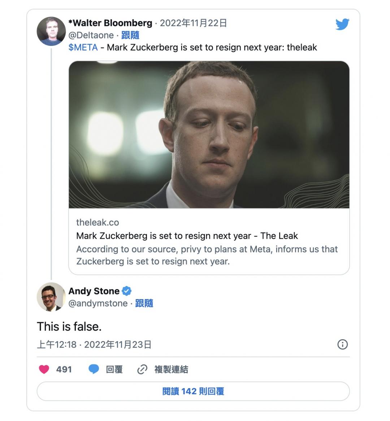Viewport: 390px width, 421px height.
Task: Click the Twitter bird logo
Action: (x=342, y=25)
